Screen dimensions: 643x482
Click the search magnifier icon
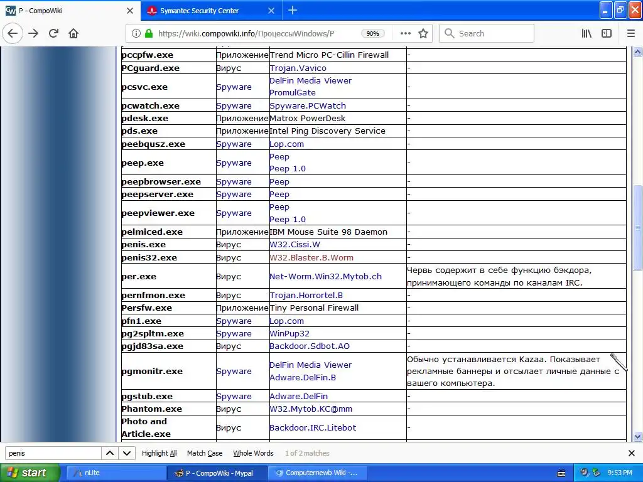[x=450, y=33]
